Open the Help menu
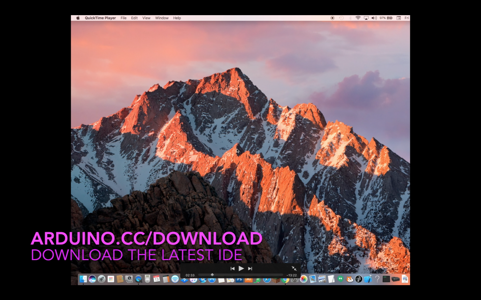 click(x=177, y=18)
